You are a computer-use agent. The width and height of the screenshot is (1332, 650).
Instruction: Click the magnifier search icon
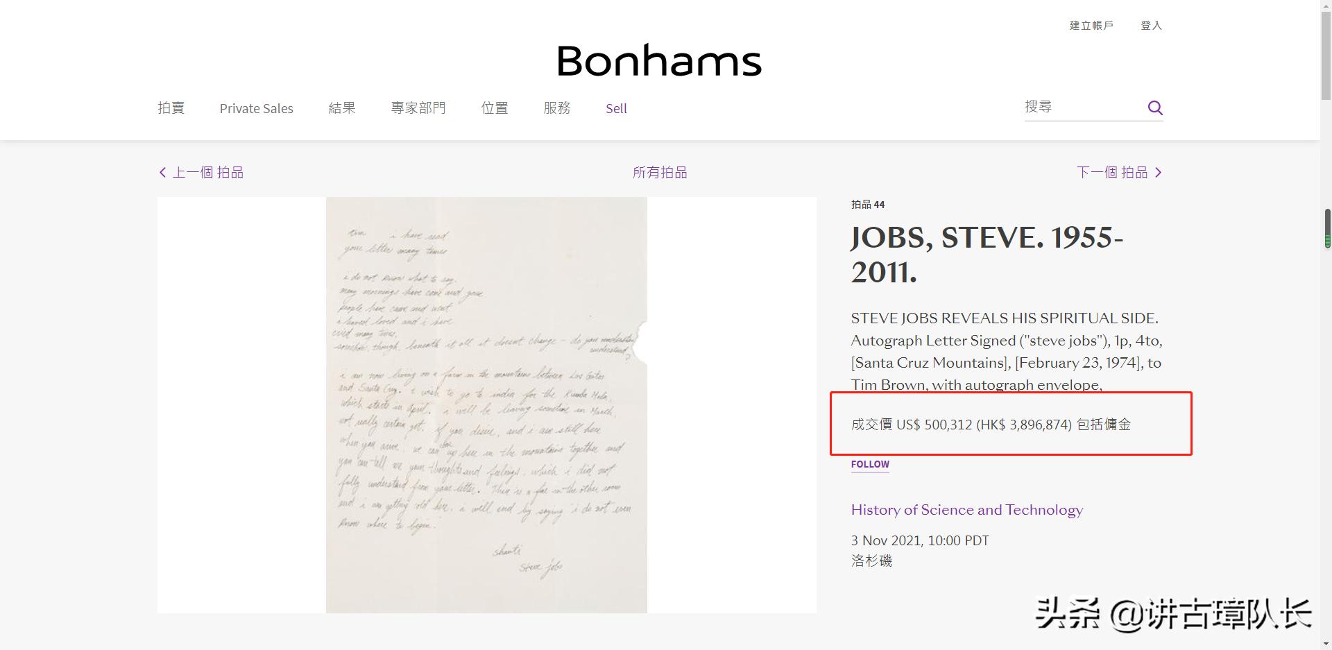tap(1155, 108)
